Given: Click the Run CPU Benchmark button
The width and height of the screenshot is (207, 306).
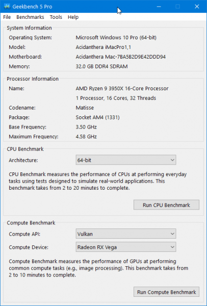Looking at the screenshot, I should point(166,205).
